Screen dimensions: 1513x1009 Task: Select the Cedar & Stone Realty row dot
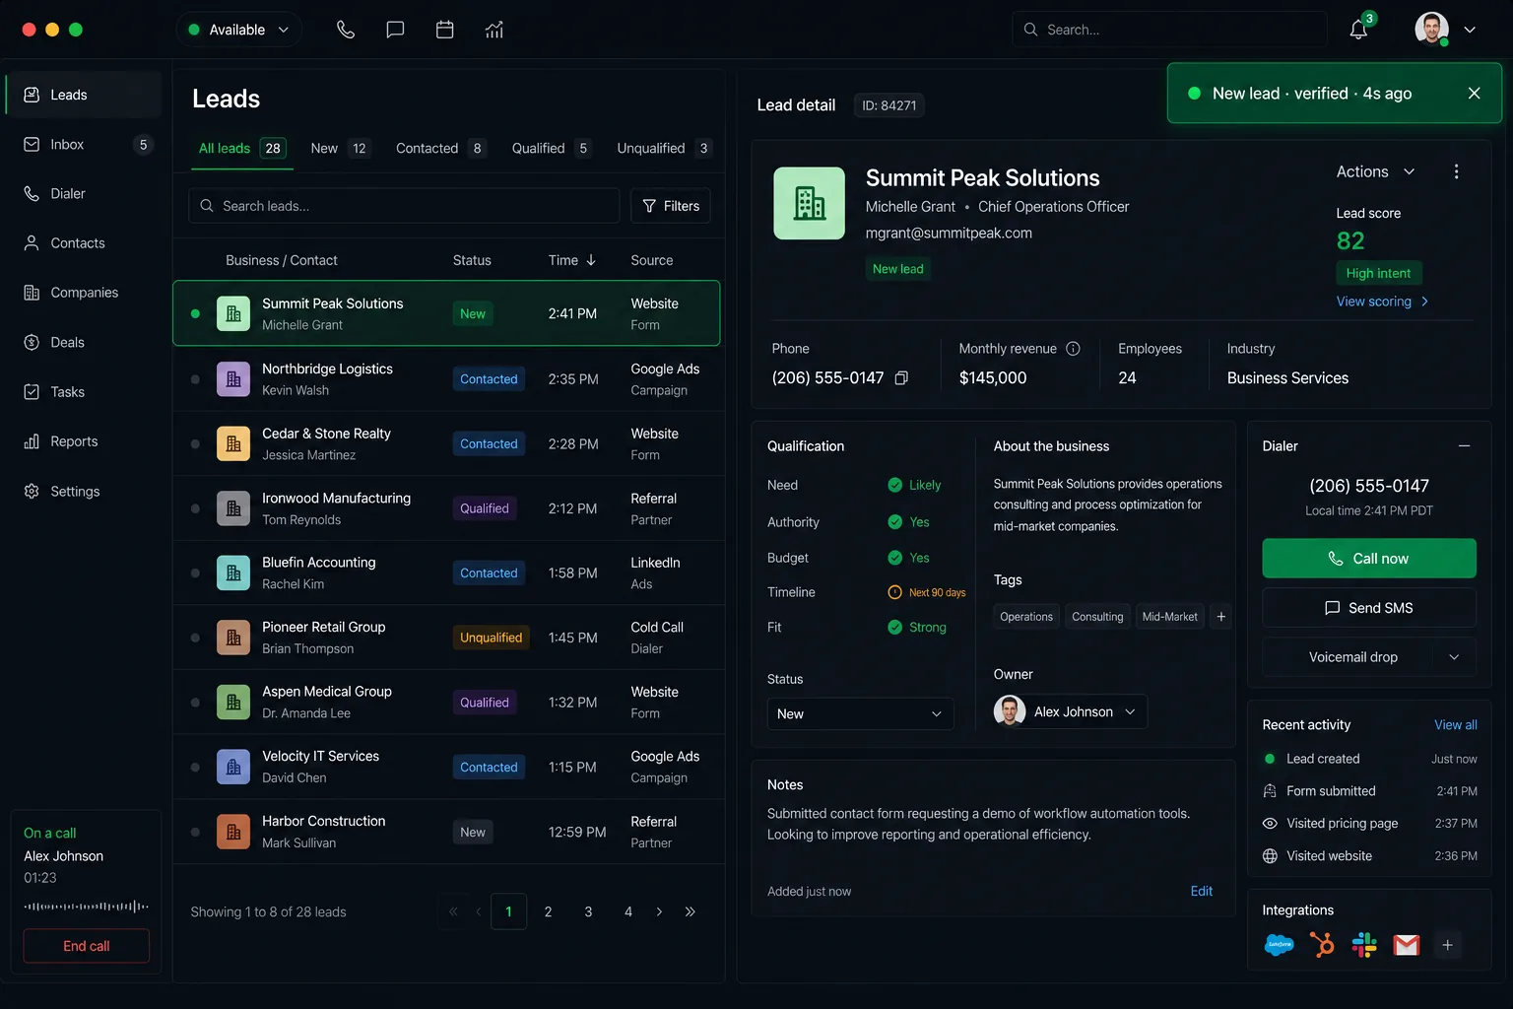point(195,444)
